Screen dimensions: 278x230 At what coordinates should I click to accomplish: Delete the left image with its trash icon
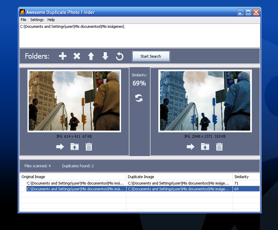click(x=89, y=147)
